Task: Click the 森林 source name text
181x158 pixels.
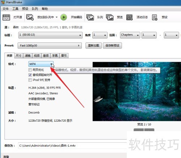Action: (x=16, y=27)
